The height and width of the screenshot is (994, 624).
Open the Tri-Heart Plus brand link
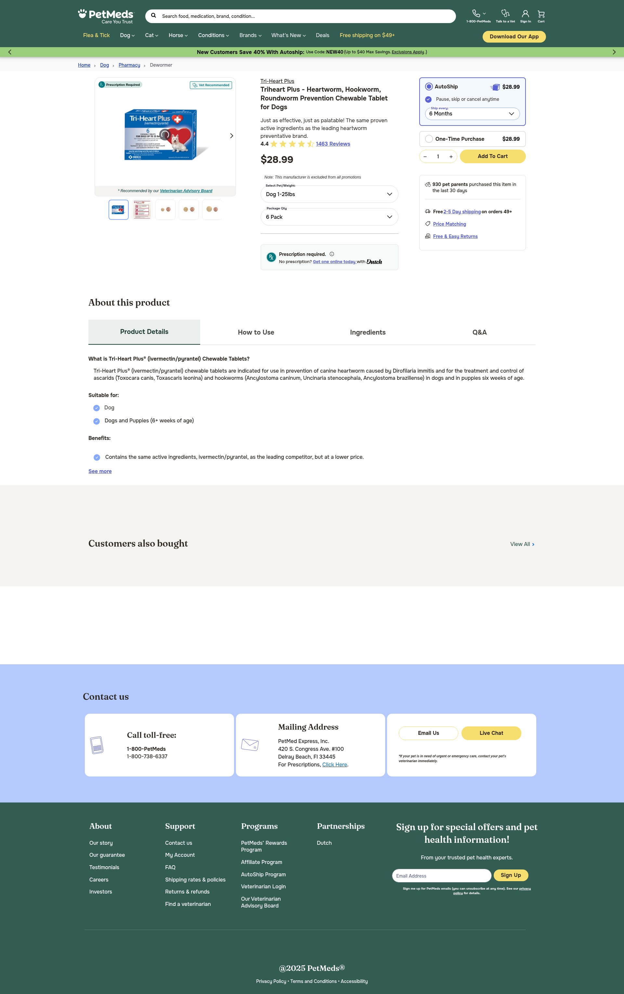[x=277, y=81]
